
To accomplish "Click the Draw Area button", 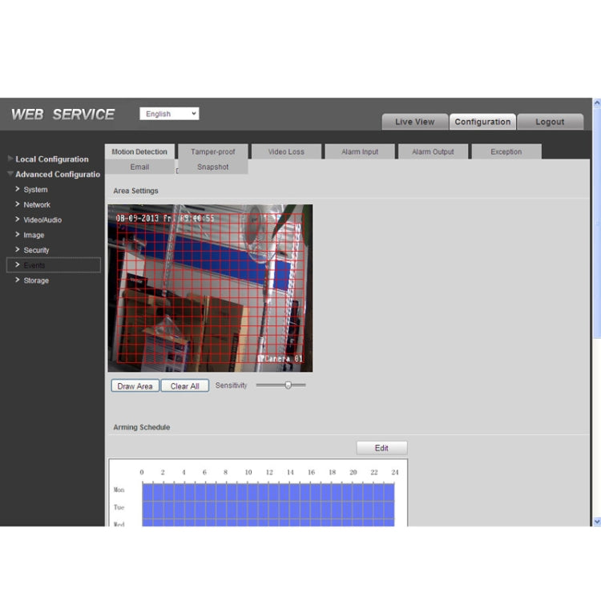I will pos(135,386).
